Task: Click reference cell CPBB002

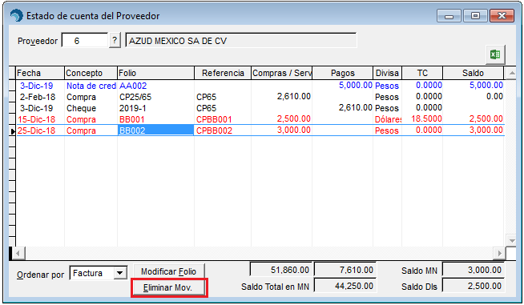Action: (223, 130)
